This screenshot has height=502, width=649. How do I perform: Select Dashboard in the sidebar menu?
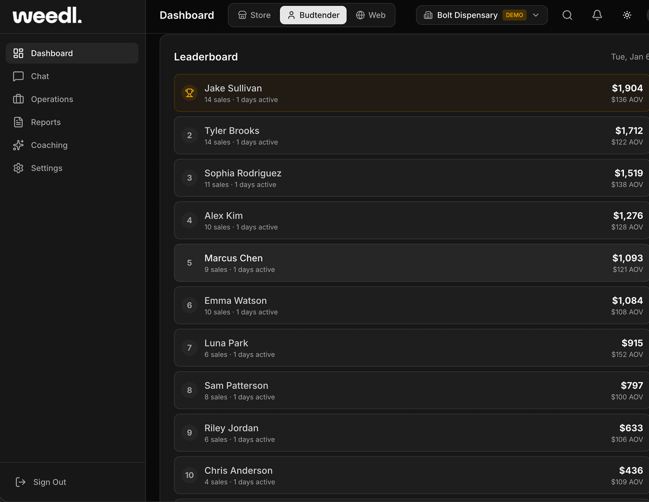(x=52, y=53)
